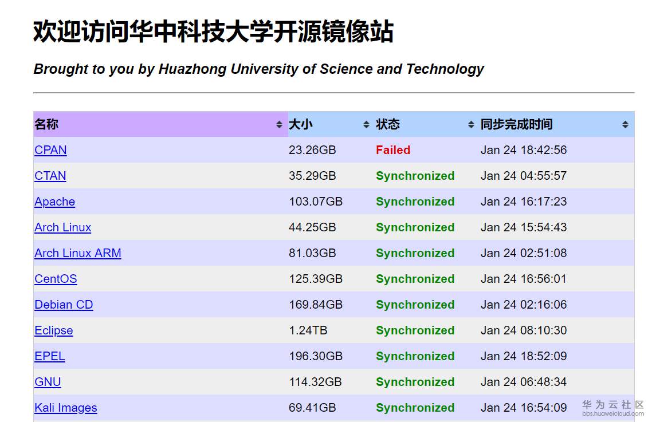Select the Jan 24 18:52:09 timestamp
The image size is (652, 422).
[x=524, y=356]
